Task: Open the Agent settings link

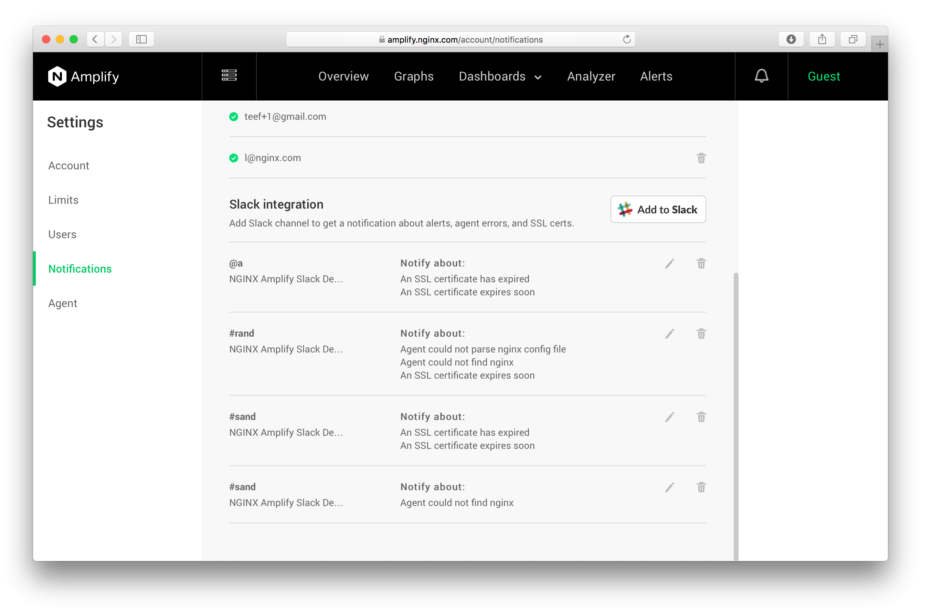Action: 63,304
